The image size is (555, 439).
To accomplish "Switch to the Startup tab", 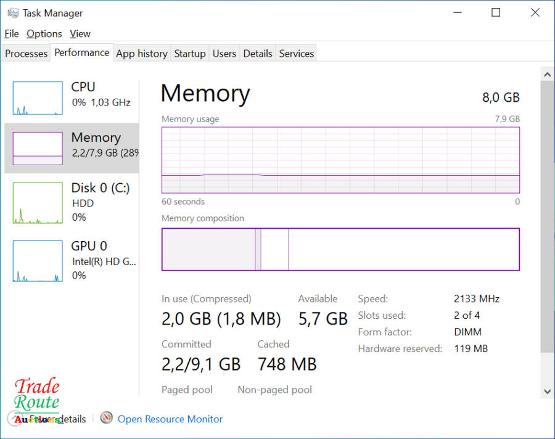I will point(189,54).
